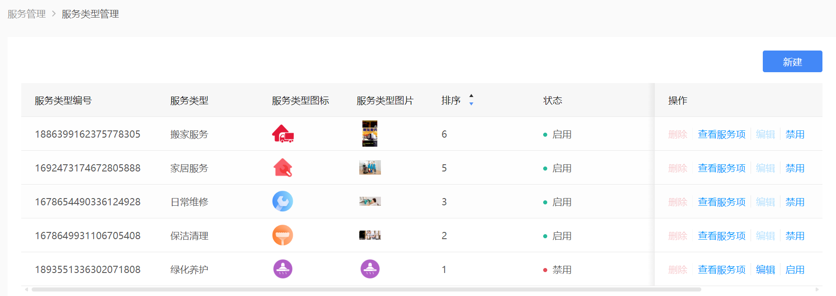Sort ascending using the 排序 up arrow

(x=471, y=96)
